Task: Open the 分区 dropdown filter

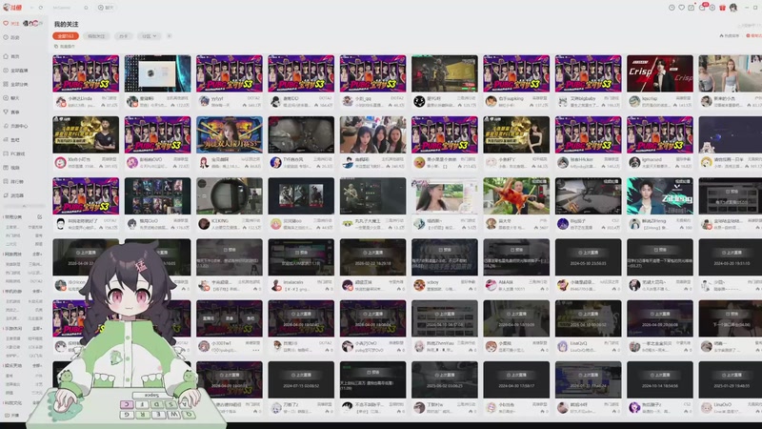Action: click(150, 36)
